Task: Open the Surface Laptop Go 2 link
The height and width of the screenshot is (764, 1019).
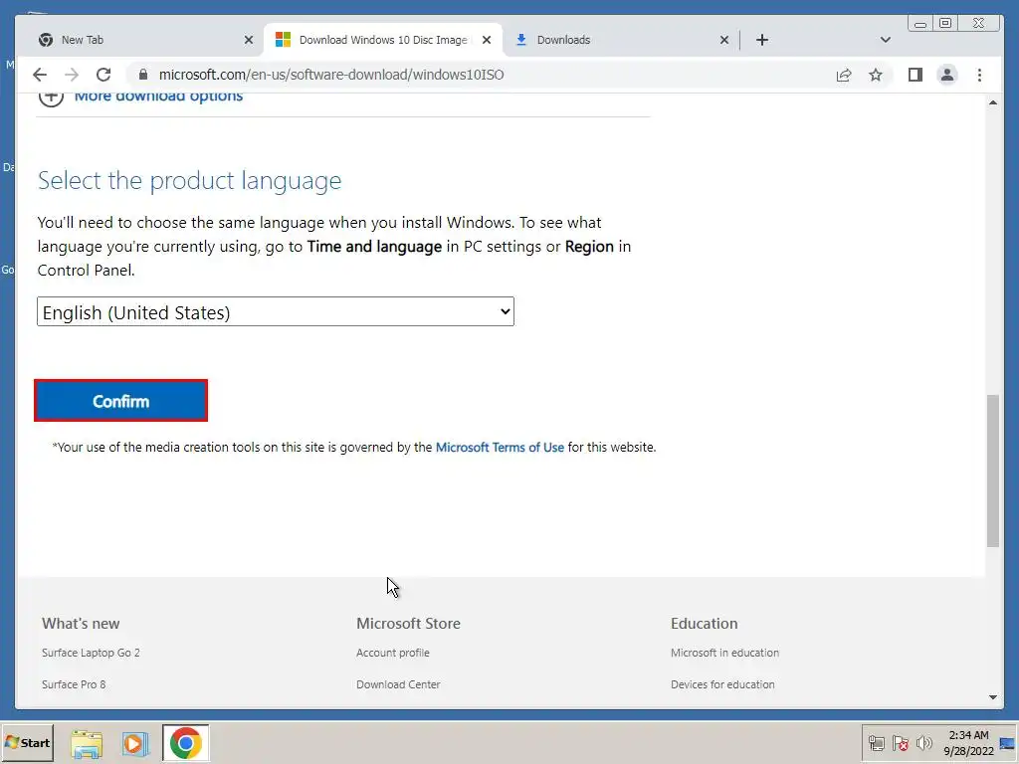Action: [x=91, y=653]
